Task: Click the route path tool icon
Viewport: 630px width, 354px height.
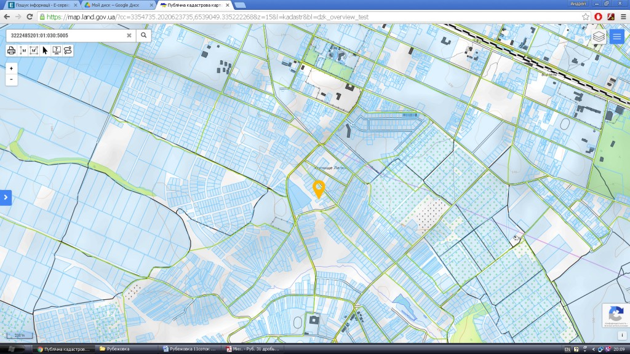Action: pyautogui.click(x=68, y=50)
